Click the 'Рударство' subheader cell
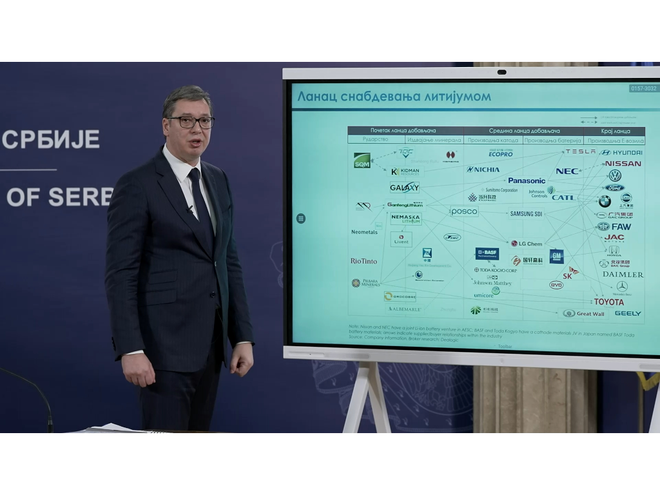Screen dimensions: 660x495 [376, 139]
